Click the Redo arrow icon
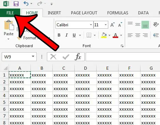 click(40, 4)
